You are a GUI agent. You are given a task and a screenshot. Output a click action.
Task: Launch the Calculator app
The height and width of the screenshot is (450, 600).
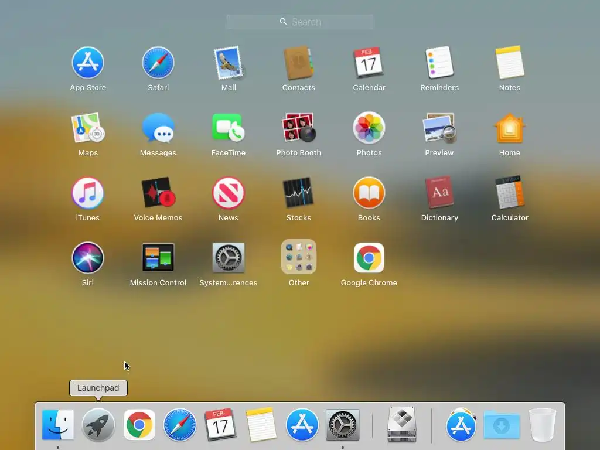click(x=510, y=193)
